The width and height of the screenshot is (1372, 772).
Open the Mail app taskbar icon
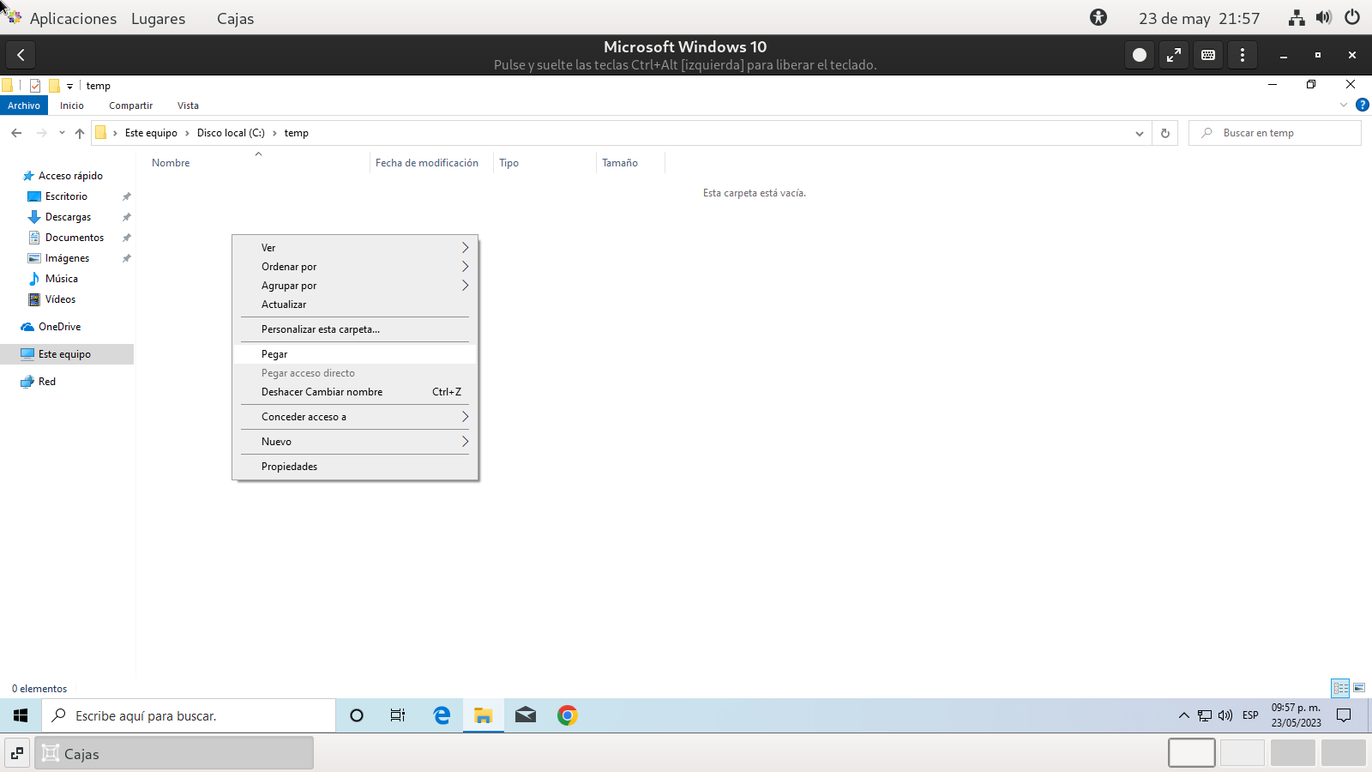526,715
